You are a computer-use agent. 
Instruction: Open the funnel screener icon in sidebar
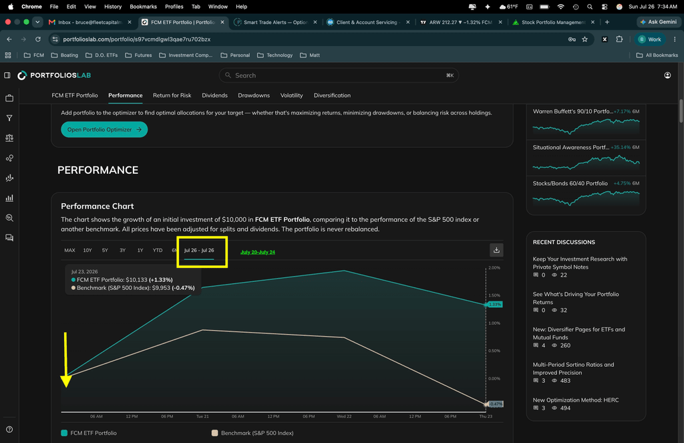pyautogui.click(x=9, y=118)
